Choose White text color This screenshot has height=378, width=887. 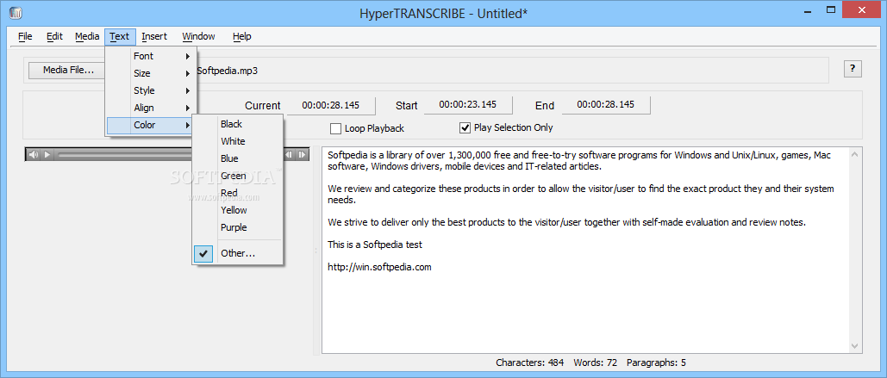238,141
